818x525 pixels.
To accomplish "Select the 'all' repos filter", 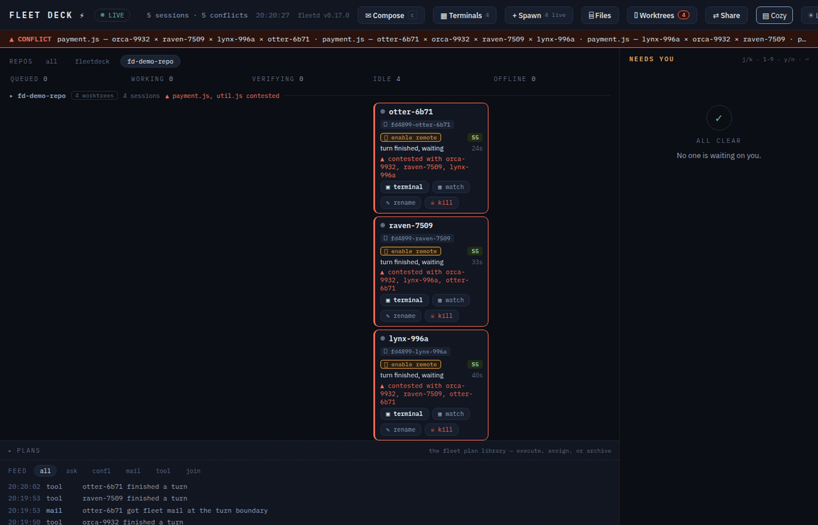I will 51,61.
